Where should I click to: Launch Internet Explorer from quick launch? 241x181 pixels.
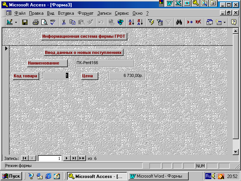(48, 176)
